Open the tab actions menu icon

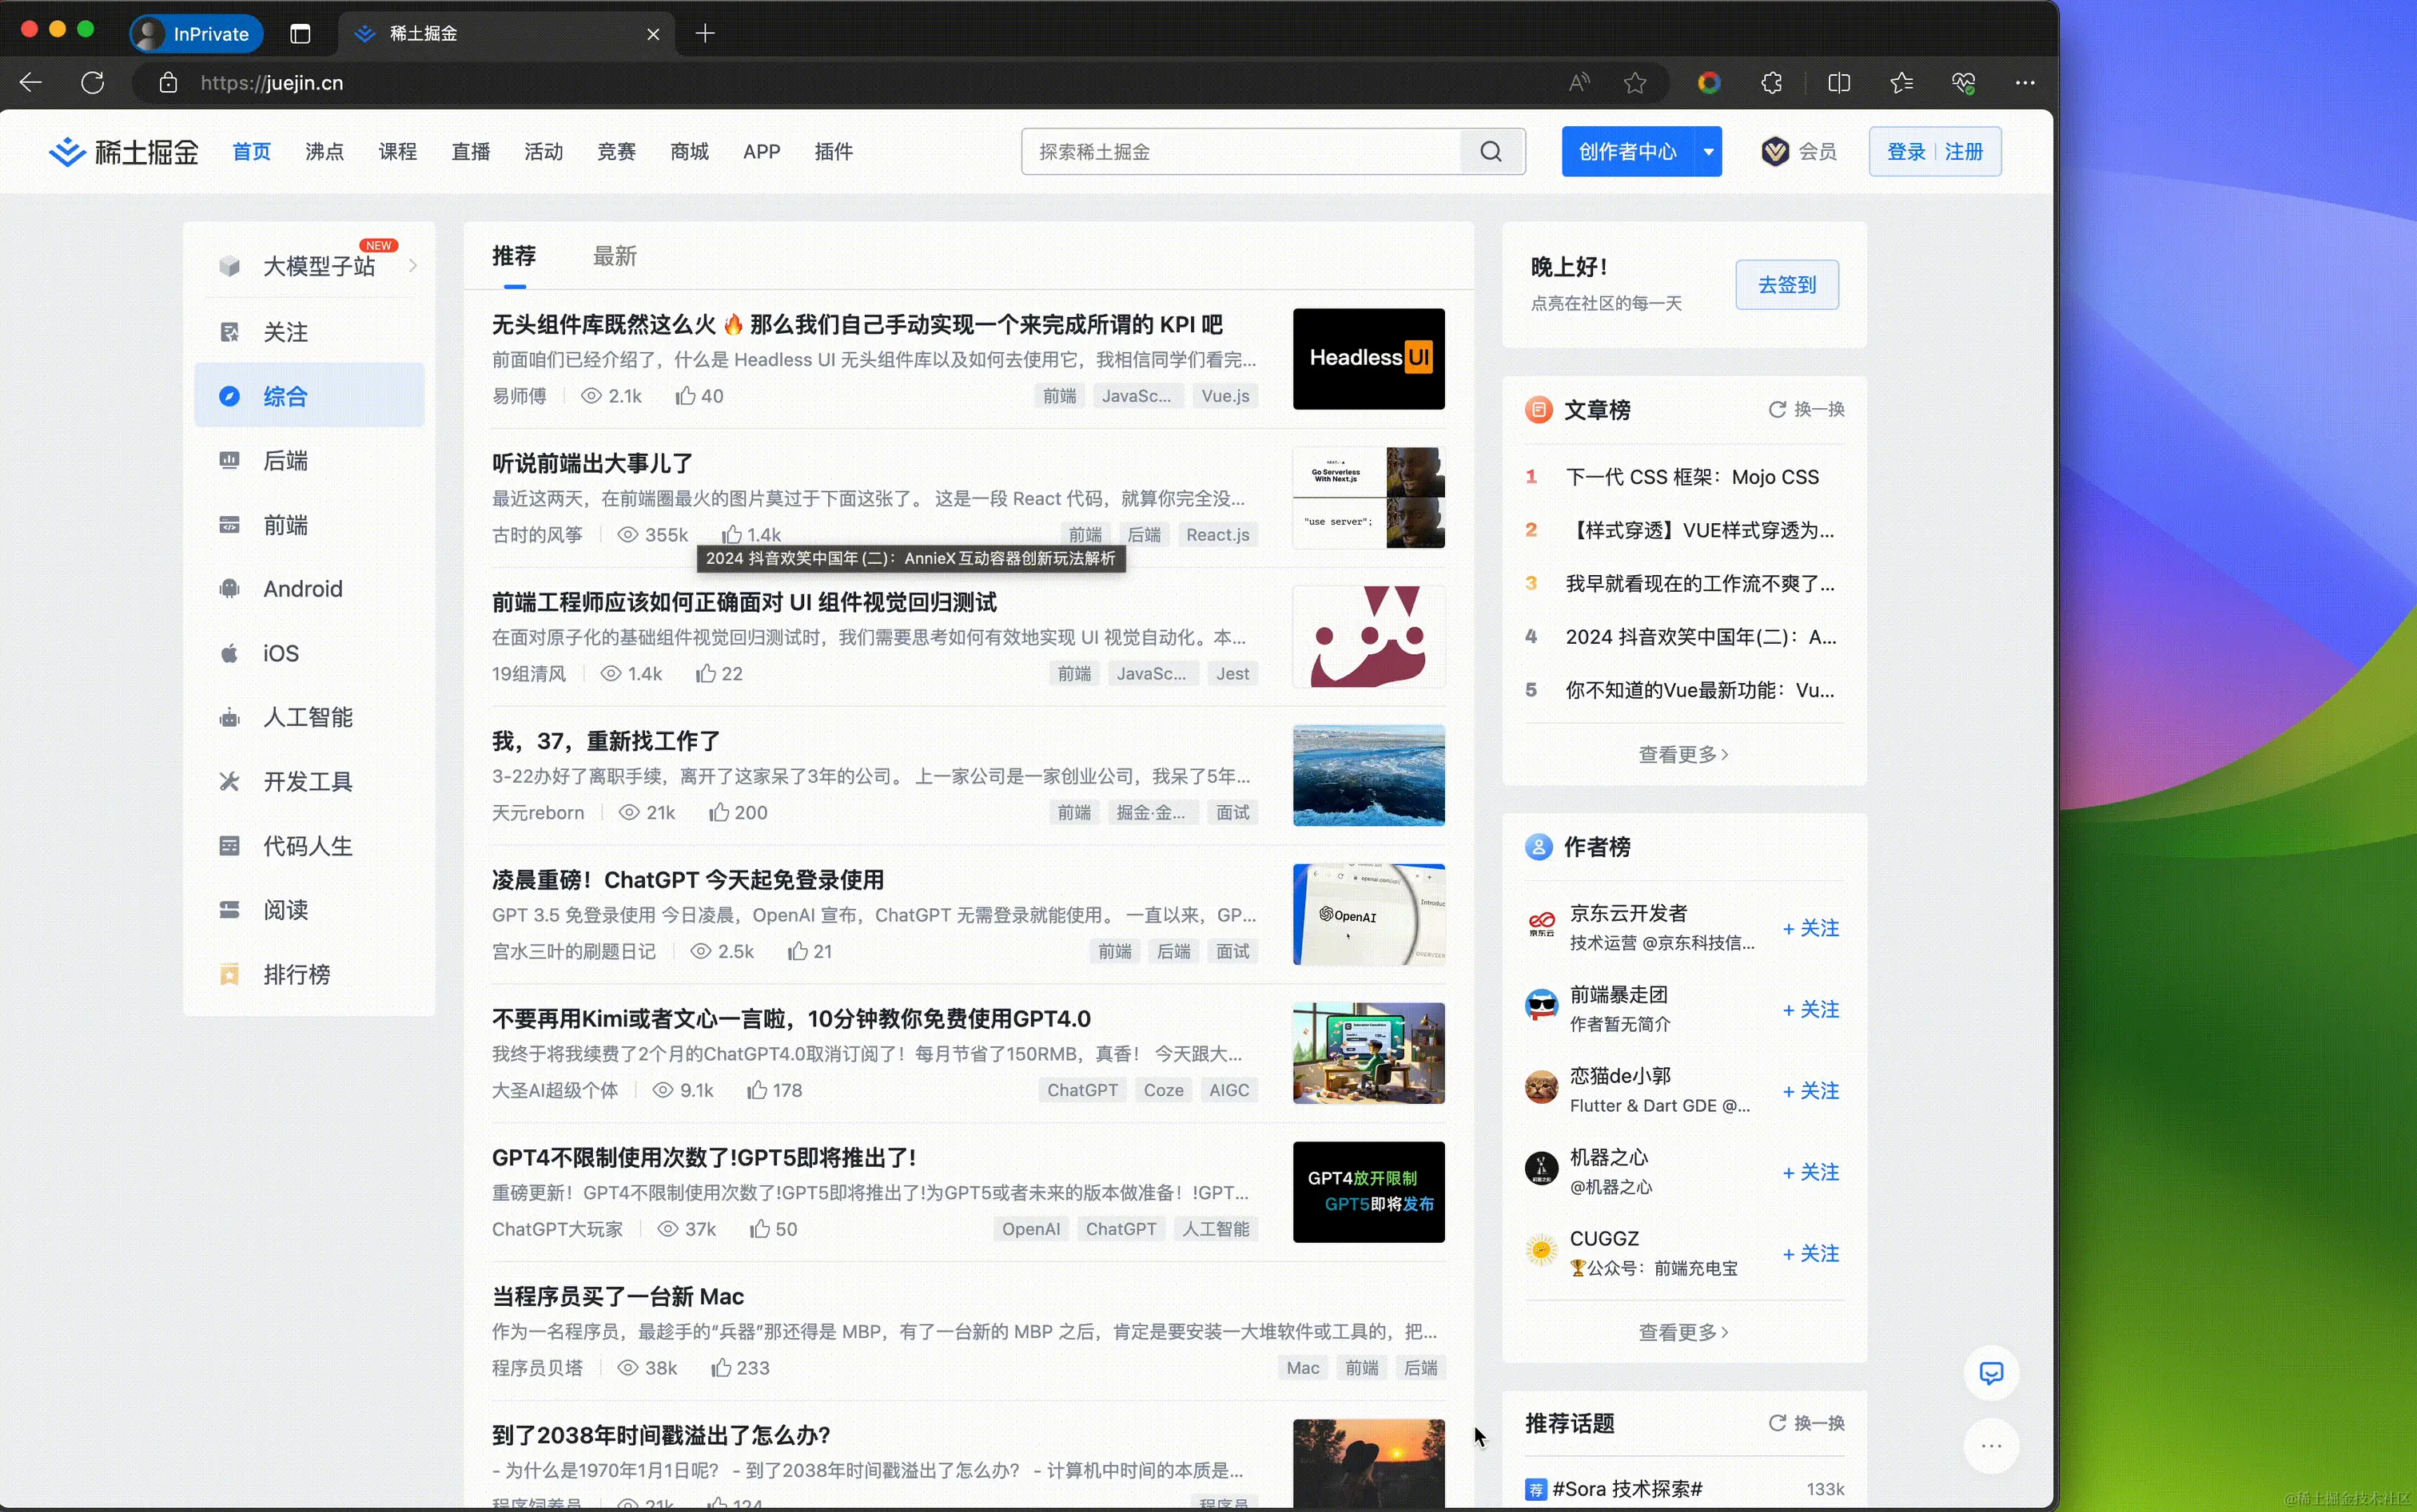(300, 34)
